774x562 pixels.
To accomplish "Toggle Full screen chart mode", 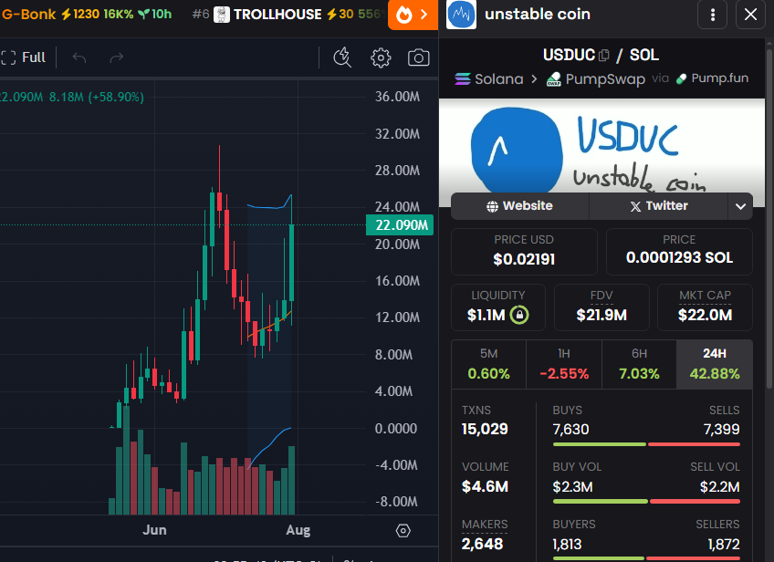I will [23, 57].
